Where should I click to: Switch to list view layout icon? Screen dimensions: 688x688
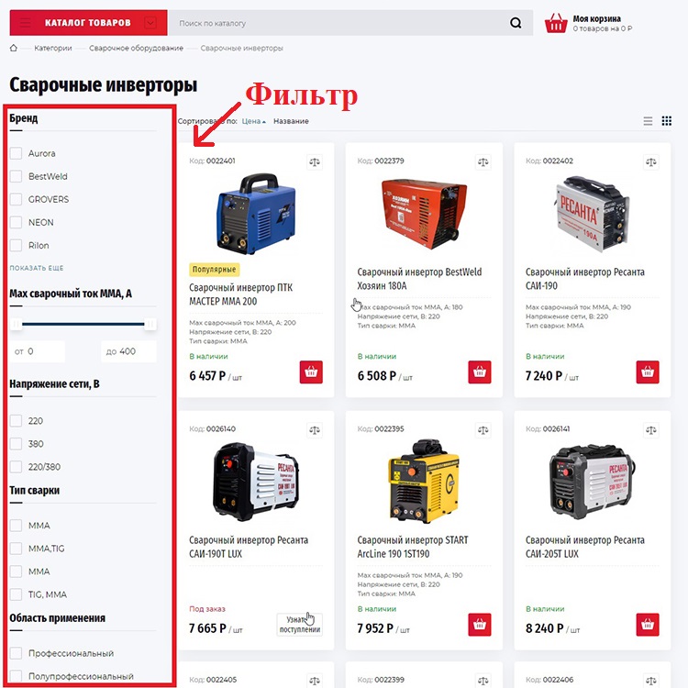pyautogui.click(x=648, y=121)
